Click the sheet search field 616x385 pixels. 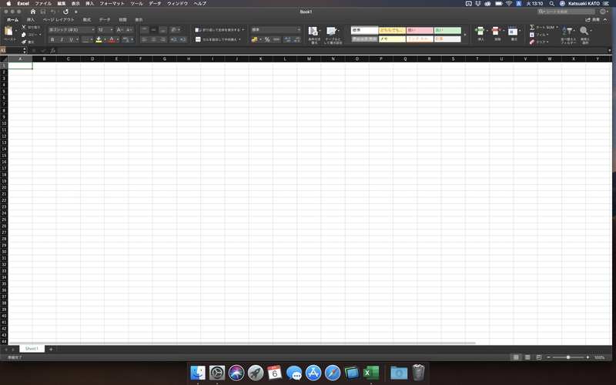pos(567,12)
